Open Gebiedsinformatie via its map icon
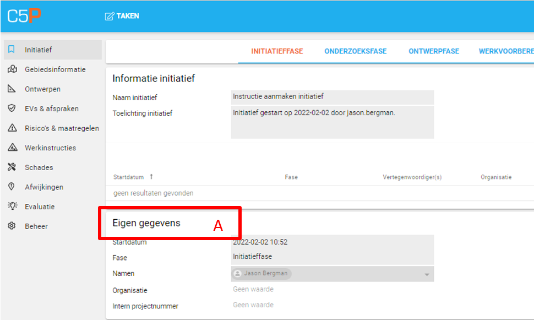 12,69
